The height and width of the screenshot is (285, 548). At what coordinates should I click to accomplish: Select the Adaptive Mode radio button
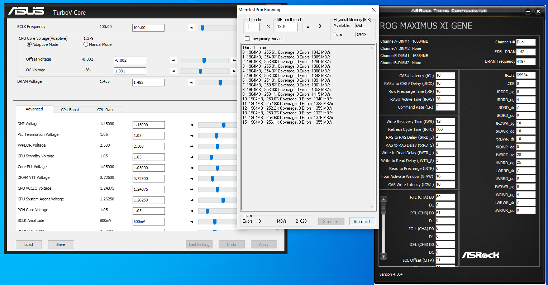point(29,44)
